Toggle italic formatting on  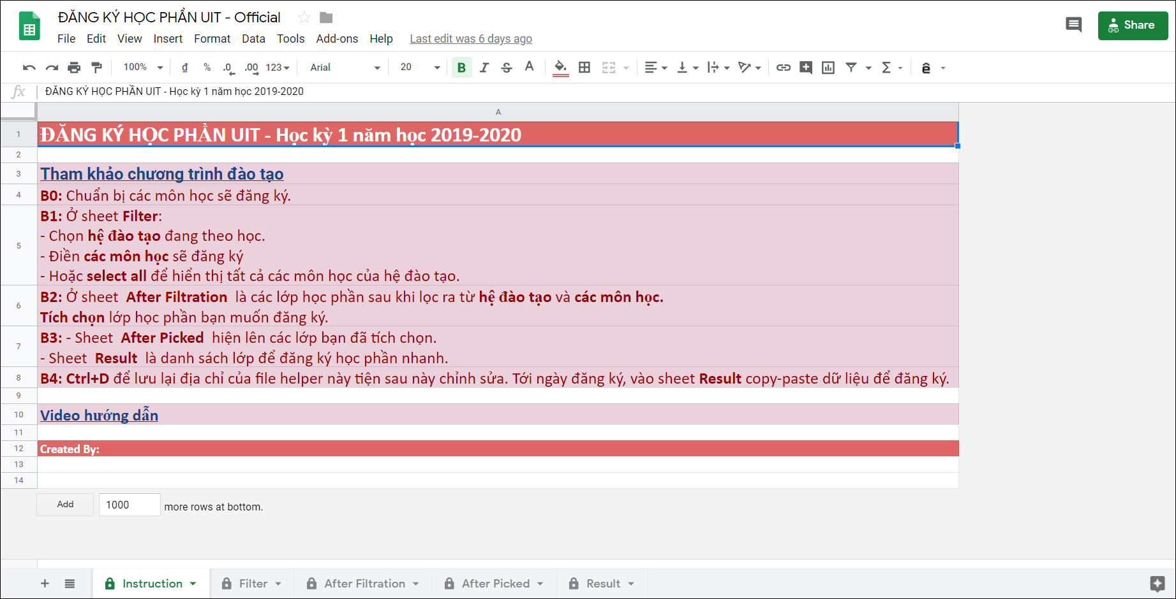(x=484, y=67)
